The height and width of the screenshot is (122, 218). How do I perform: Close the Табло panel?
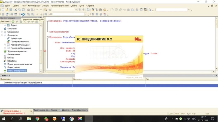click(x=217, y=76)
